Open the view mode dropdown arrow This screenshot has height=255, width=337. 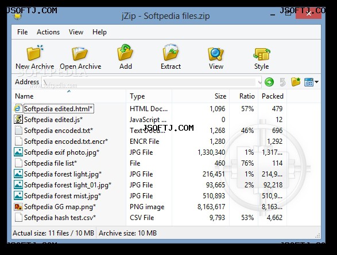point(316,82)
